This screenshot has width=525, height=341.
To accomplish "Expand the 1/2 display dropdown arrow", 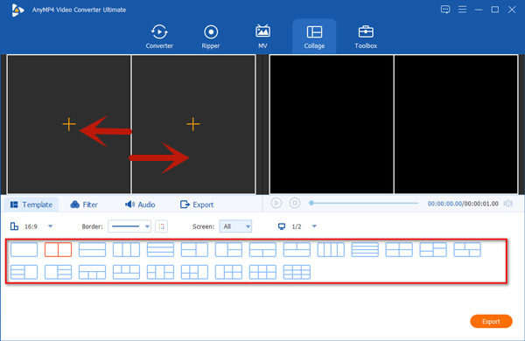I will (314, 226).
